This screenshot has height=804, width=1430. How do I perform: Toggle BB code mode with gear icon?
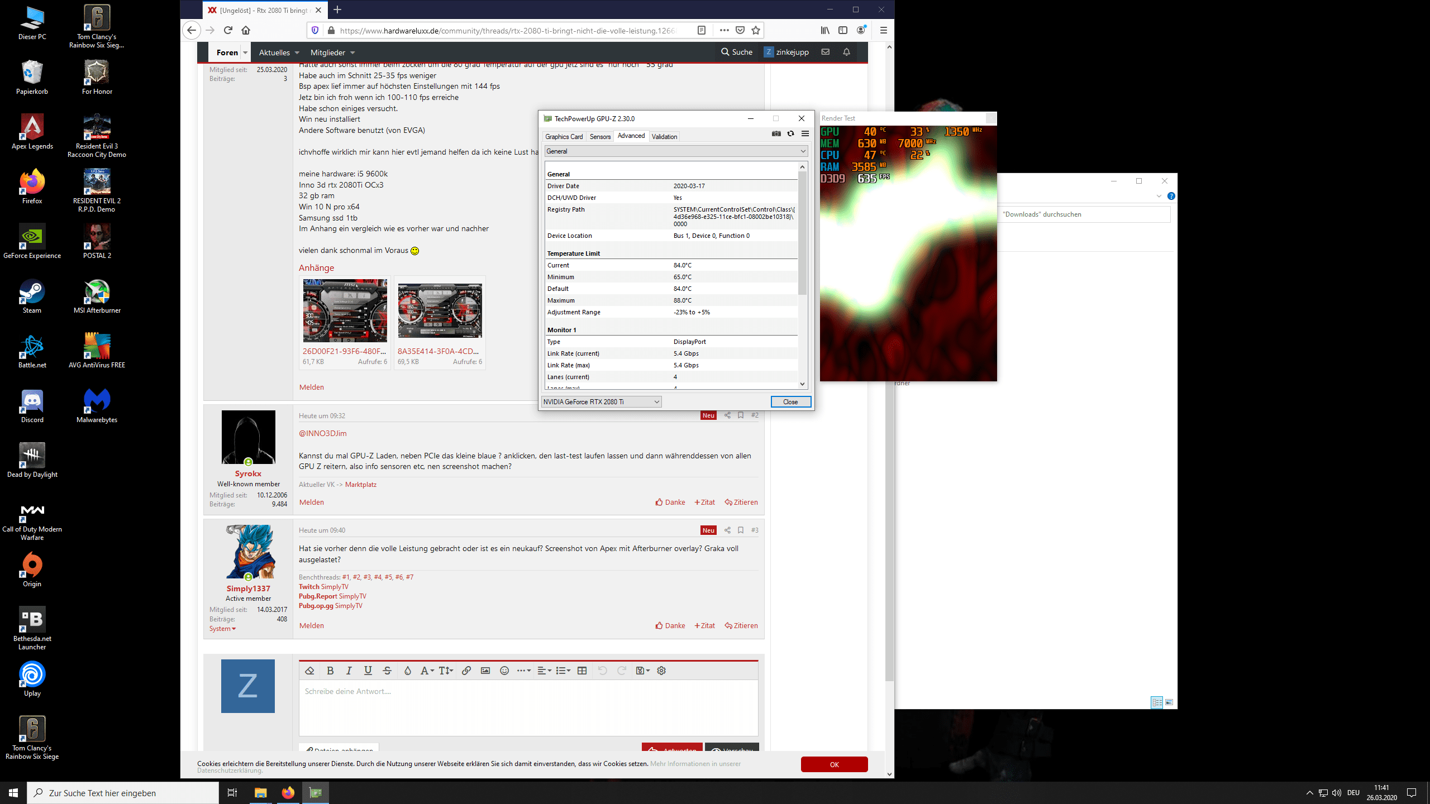point(661,671)
